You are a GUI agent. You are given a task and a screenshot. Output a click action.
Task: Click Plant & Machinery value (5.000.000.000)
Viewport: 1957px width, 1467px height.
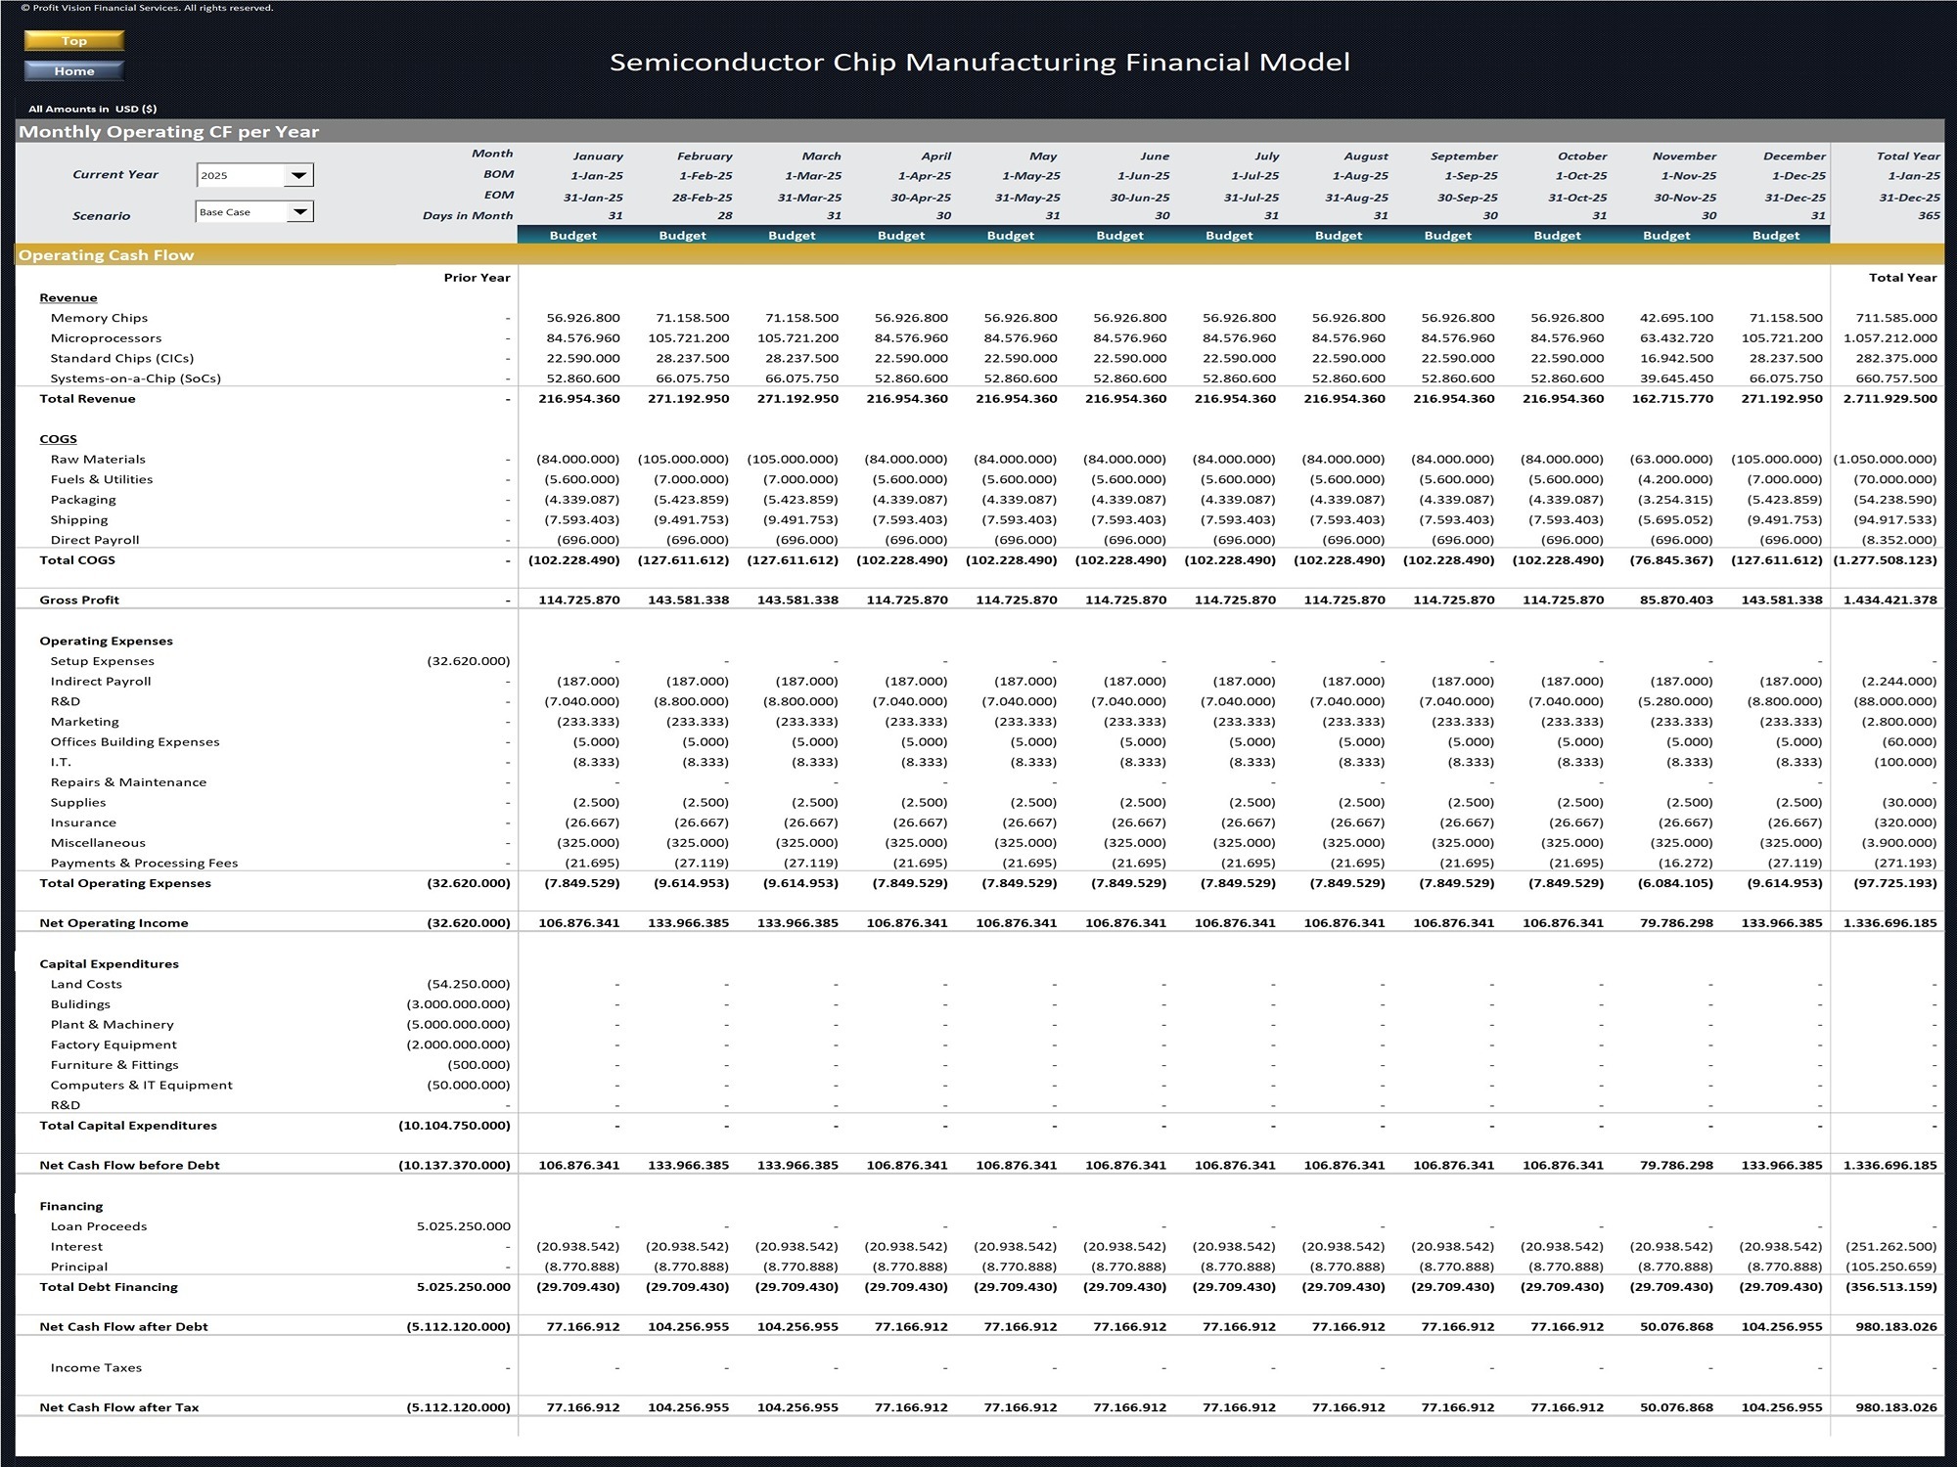click(x=459, y=1025)
